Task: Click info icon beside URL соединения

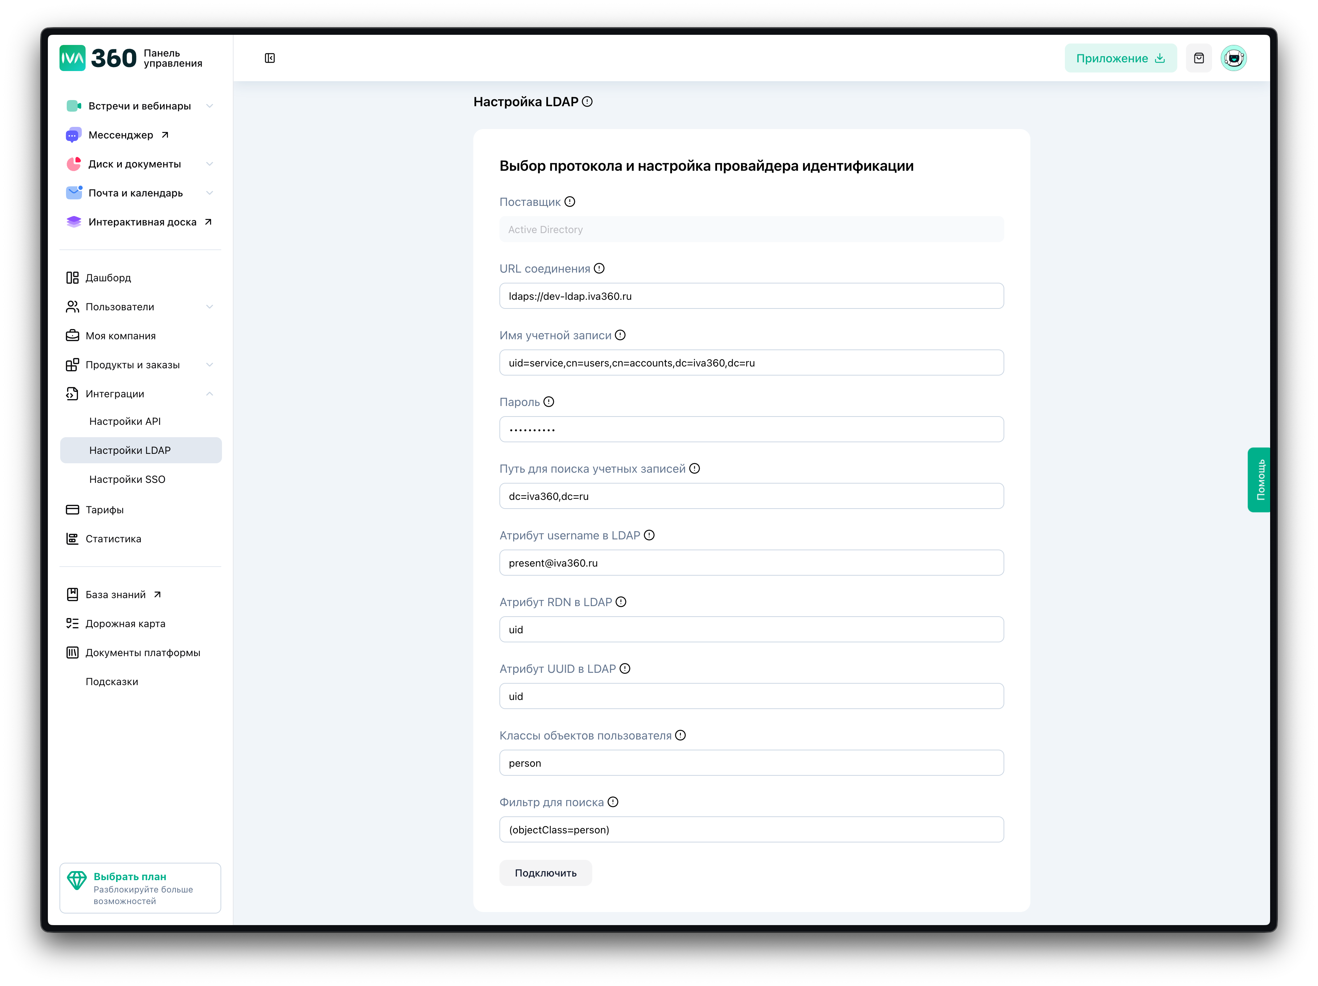Action: (600, 269)
